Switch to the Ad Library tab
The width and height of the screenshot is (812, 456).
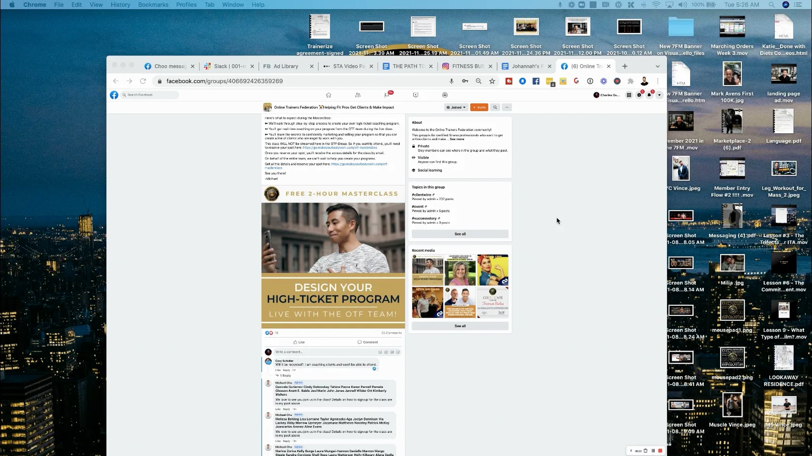point(285,67)
